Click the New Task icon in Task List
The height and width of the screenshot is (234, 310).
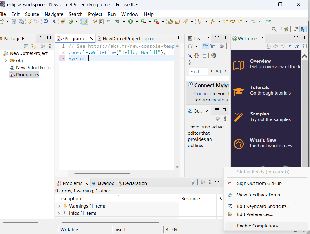click(x=190, y=46)
